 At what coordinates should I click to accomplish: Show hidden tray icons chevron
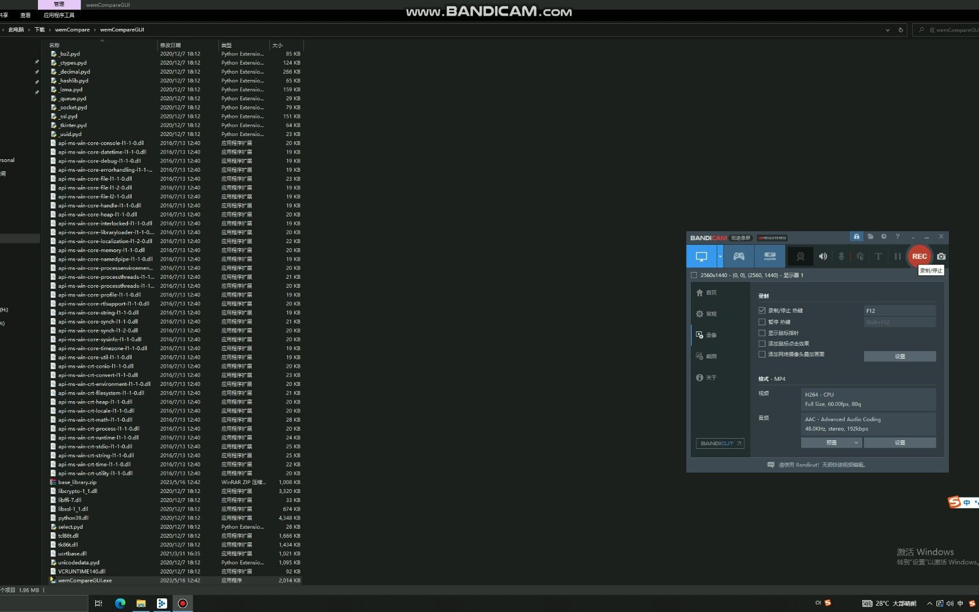point(929,603)
